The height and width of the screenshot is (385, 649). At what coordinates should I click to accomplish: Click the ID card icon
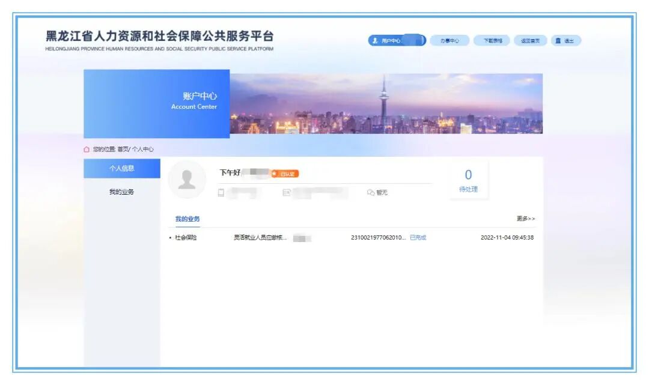(x=286, y=192)
